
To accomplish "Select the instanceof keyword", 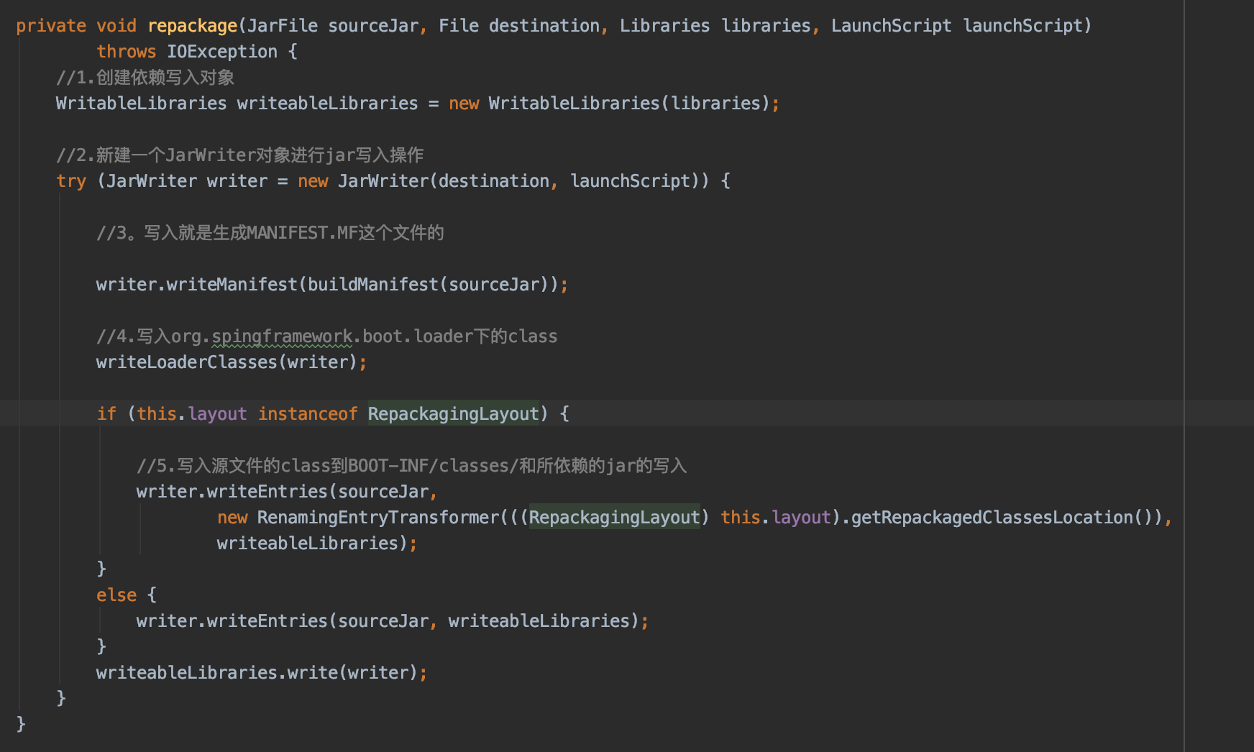I will tap(308, 413).
